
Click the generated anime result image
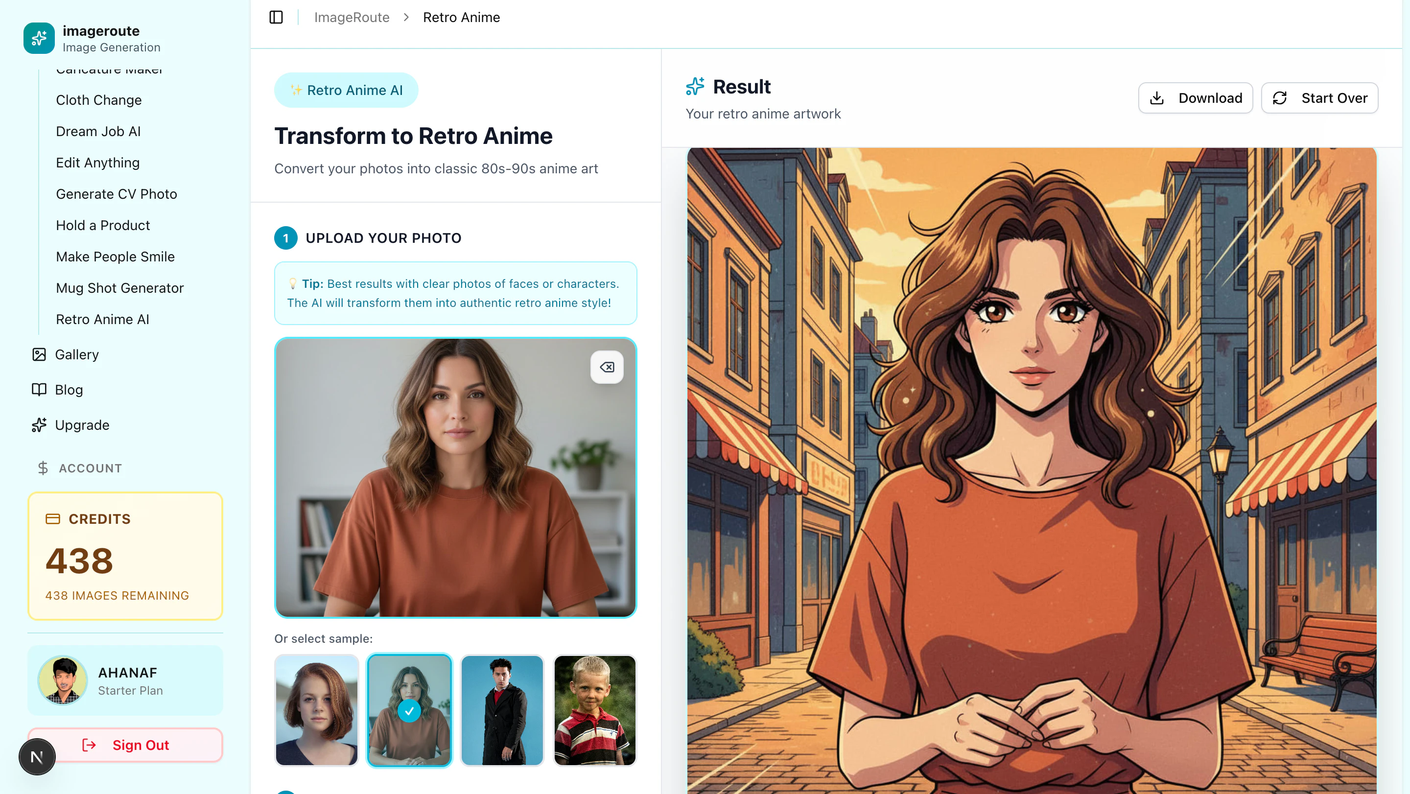[x=1031, y=470]
